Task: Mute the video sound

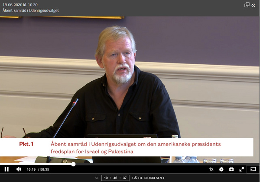Action: (x=19, y=169)
